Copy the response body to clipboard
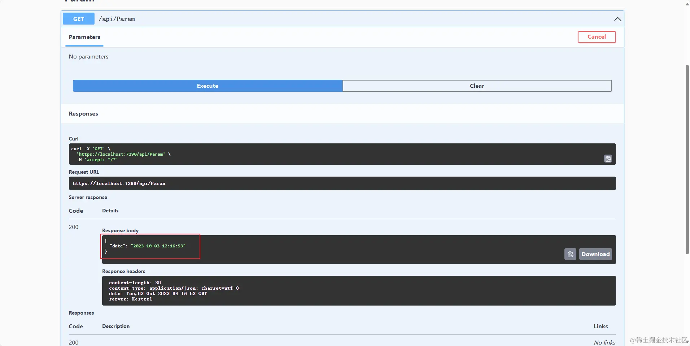This screenshot has height=346, width=690. tap(570, 254)
